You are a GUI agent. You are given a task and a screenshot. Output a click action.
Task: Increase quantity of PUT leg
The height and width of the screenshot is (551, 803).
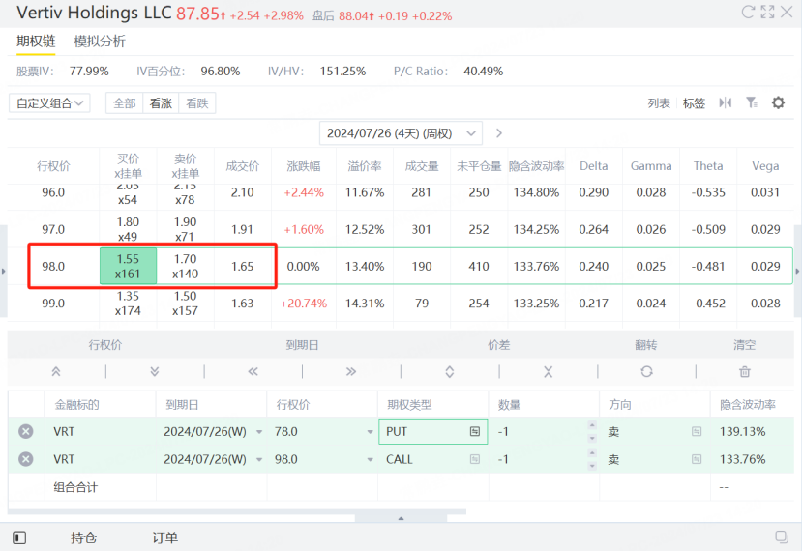tap(592, 425)
